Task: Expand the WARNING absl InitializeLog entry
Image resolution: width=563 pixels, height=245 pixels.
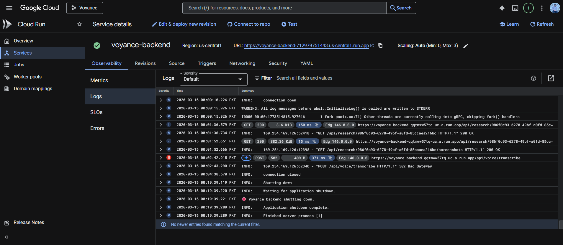Action: pyautogui.click(x=161, y=108)
